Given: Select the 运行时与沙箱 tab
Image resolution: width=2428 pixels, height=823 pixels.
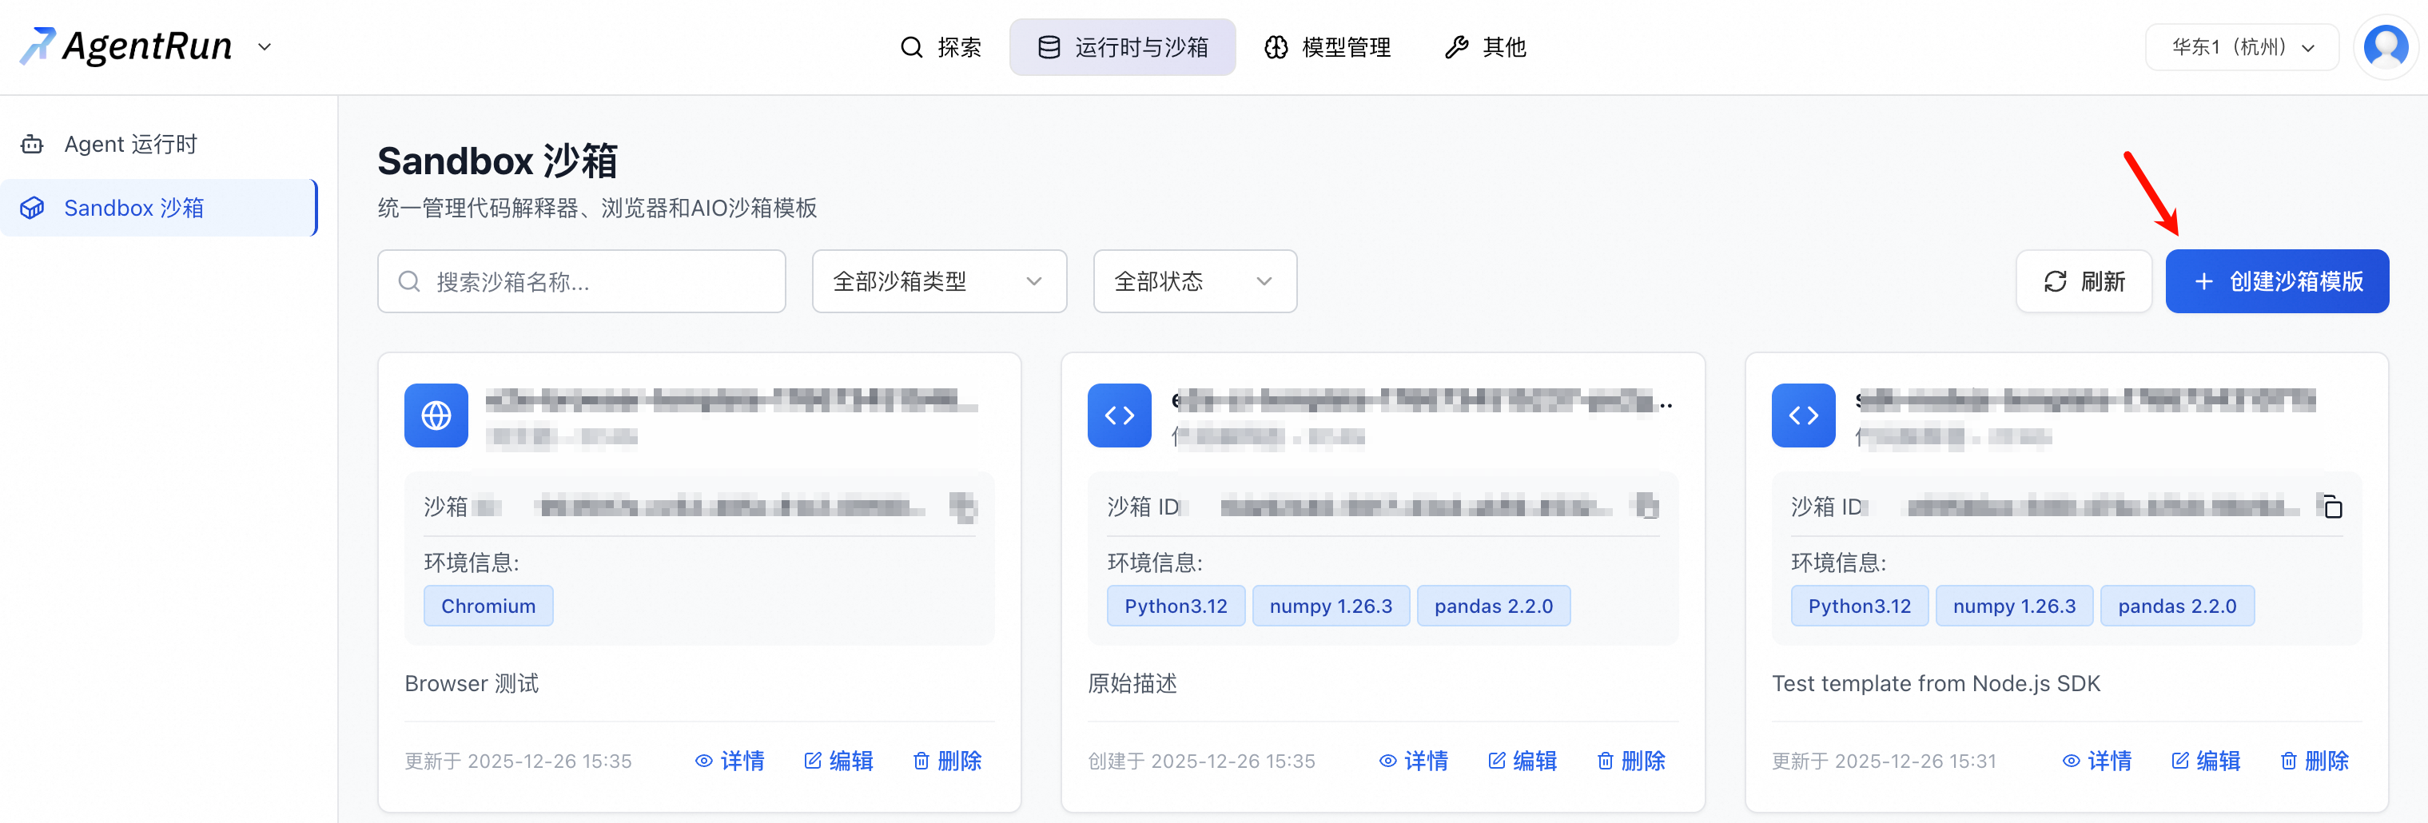Looking at the screenshot, I should tap(1123, 47).
